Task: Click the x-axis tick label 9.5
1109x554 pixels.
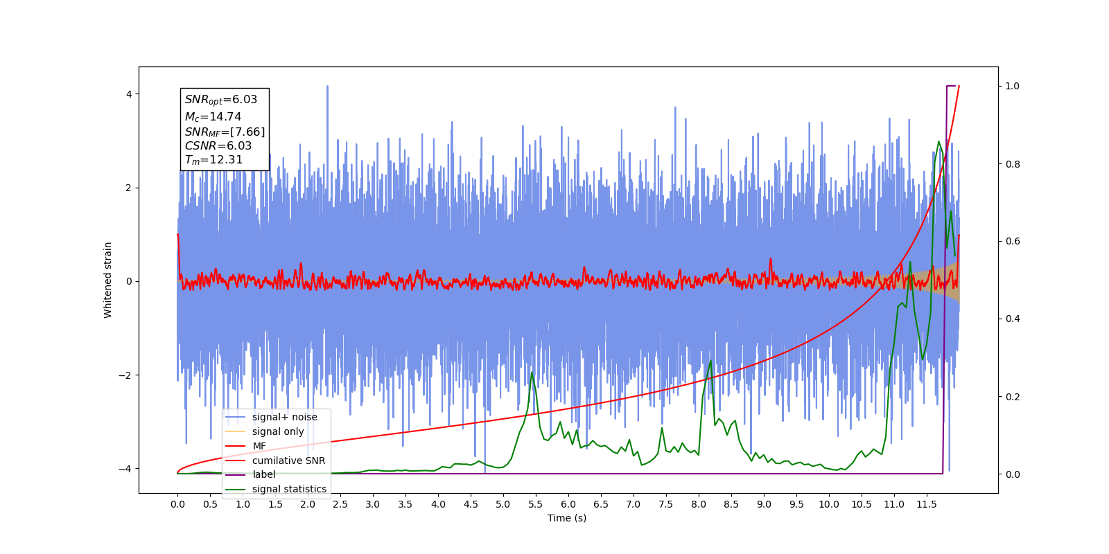Action: tap(796, 504)
